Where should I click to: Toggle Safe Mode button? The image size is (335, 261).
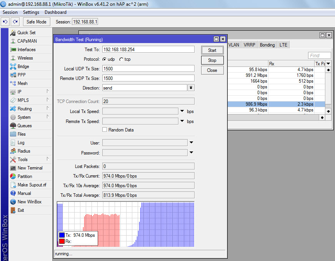pos(36,22)
